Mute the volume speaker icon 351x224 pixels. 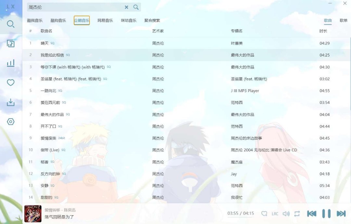point(286,214)
